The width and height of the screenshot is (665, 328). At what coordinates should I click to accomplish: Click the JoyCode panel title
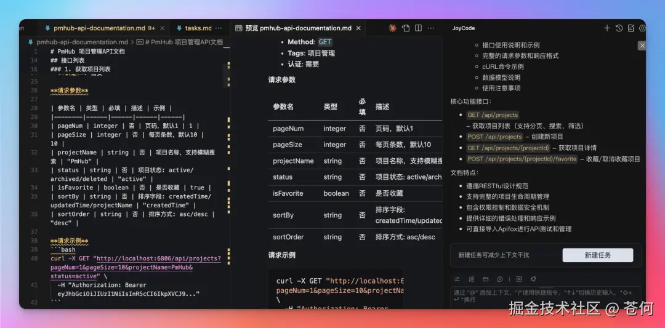click(x=463, y=28)
